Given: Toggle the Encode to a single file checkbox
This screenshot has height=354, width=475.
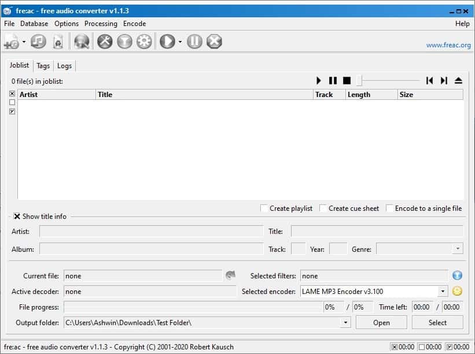Looking at the screenshot, I should [x=388, y=208].
